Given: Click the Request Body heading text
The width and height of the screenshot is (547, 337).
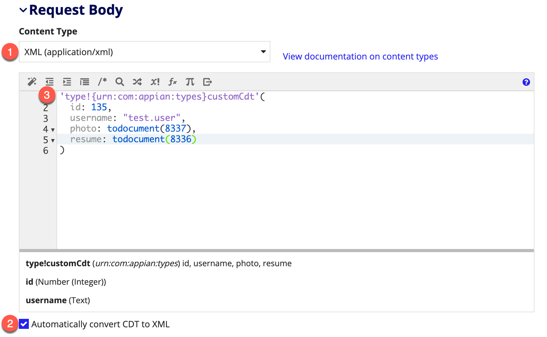Looking at the screenshot, I should [x=76, y=10].
